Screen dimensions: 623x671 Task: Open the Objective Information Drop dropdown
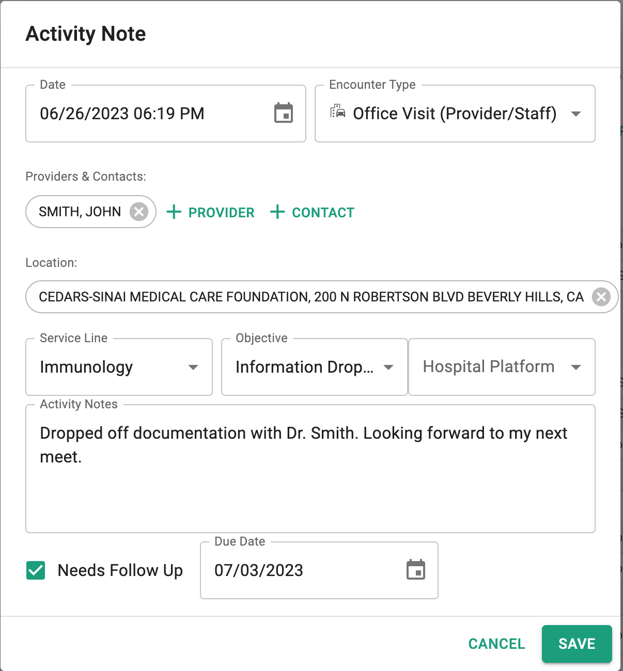tap(315, 367)
